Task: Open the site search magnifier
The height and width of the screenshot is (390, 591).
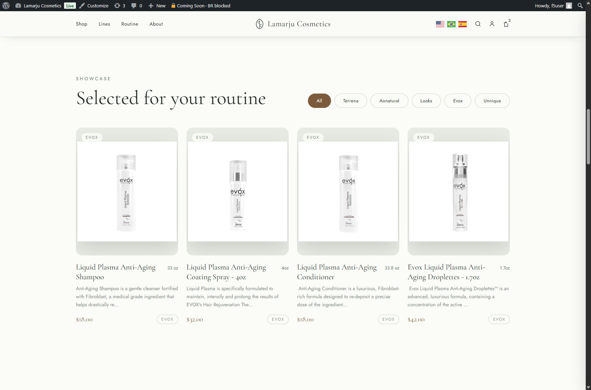Action: coord(478,24)
